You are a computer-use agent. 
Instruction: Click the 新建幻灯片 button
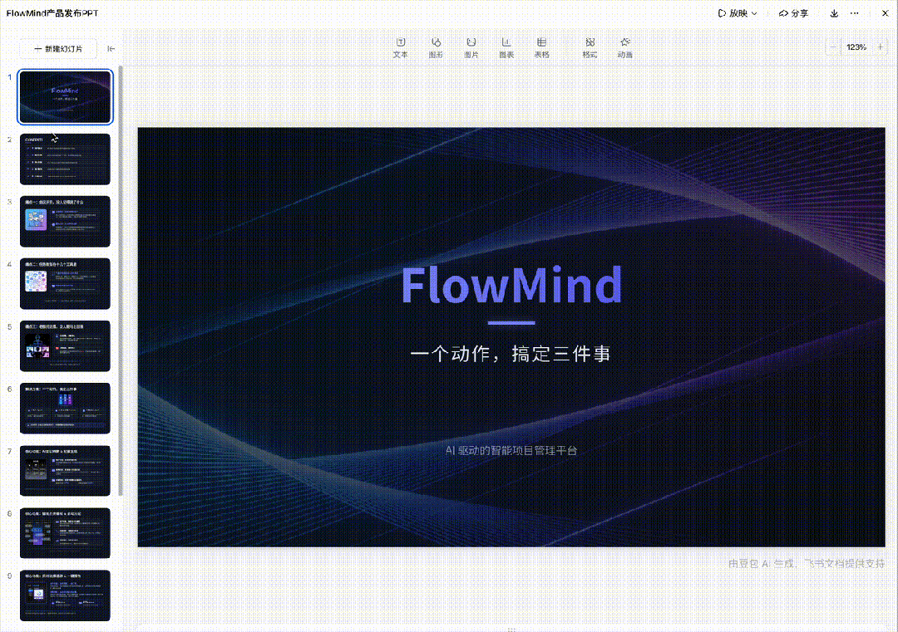[58, 49]
